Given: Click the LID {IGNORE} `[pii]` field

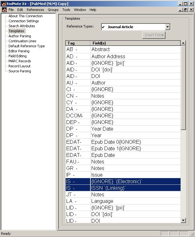Looking at the screenshot, I should coord(135,208).
